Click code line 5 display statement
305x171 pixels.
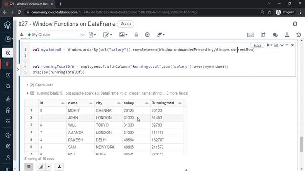coord(59,72)
